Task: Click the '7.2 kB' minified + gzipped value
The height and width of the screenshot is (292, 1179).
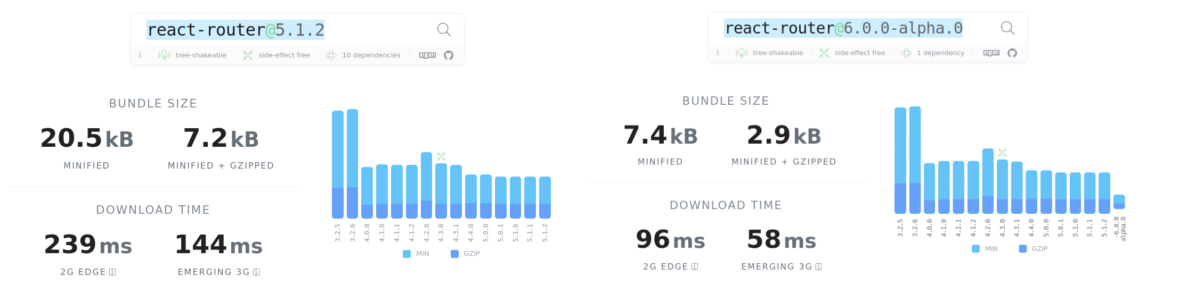Action: pos(221,138)
